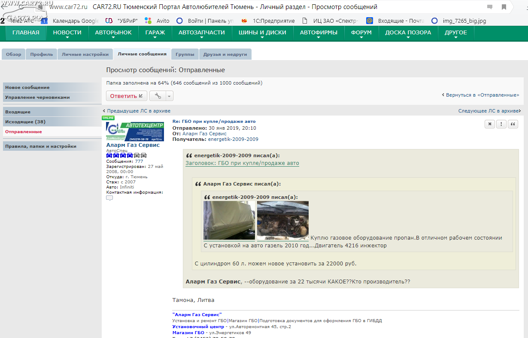528x338 pixels.
Task: Open Управление черновиками in the sidebar
Action: (52, 97)
